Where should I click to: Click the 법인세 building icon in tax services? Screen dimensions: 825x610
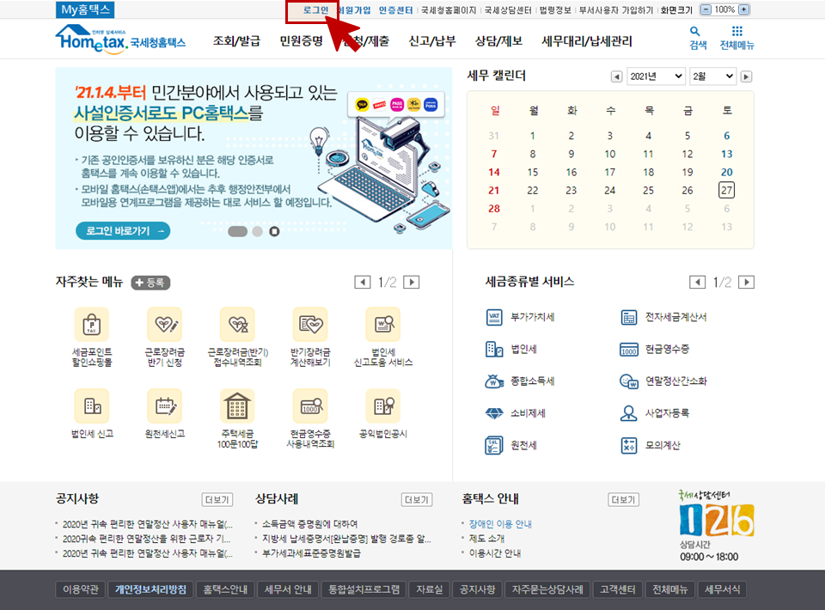pyautogui.click(x=494, y=349)
